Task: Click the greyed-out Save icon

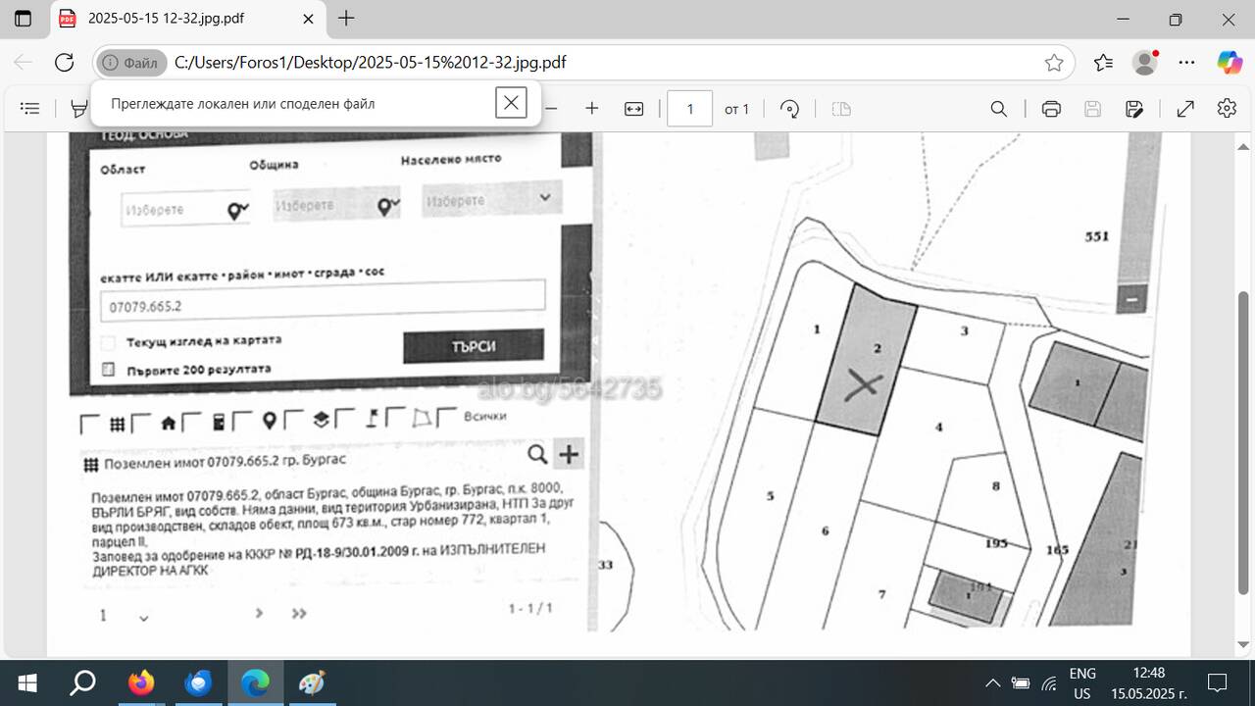Action: pos(1092,109)
